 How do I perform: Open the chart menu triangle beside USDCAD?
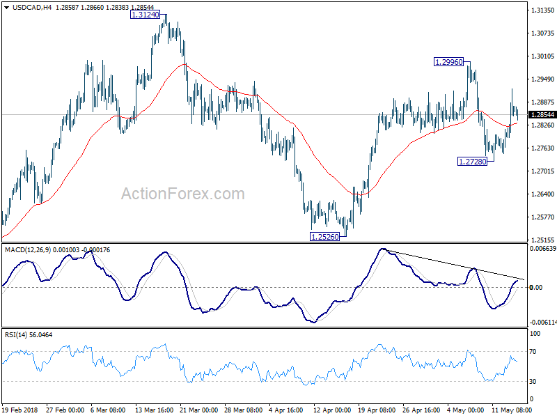pos(6,7)
